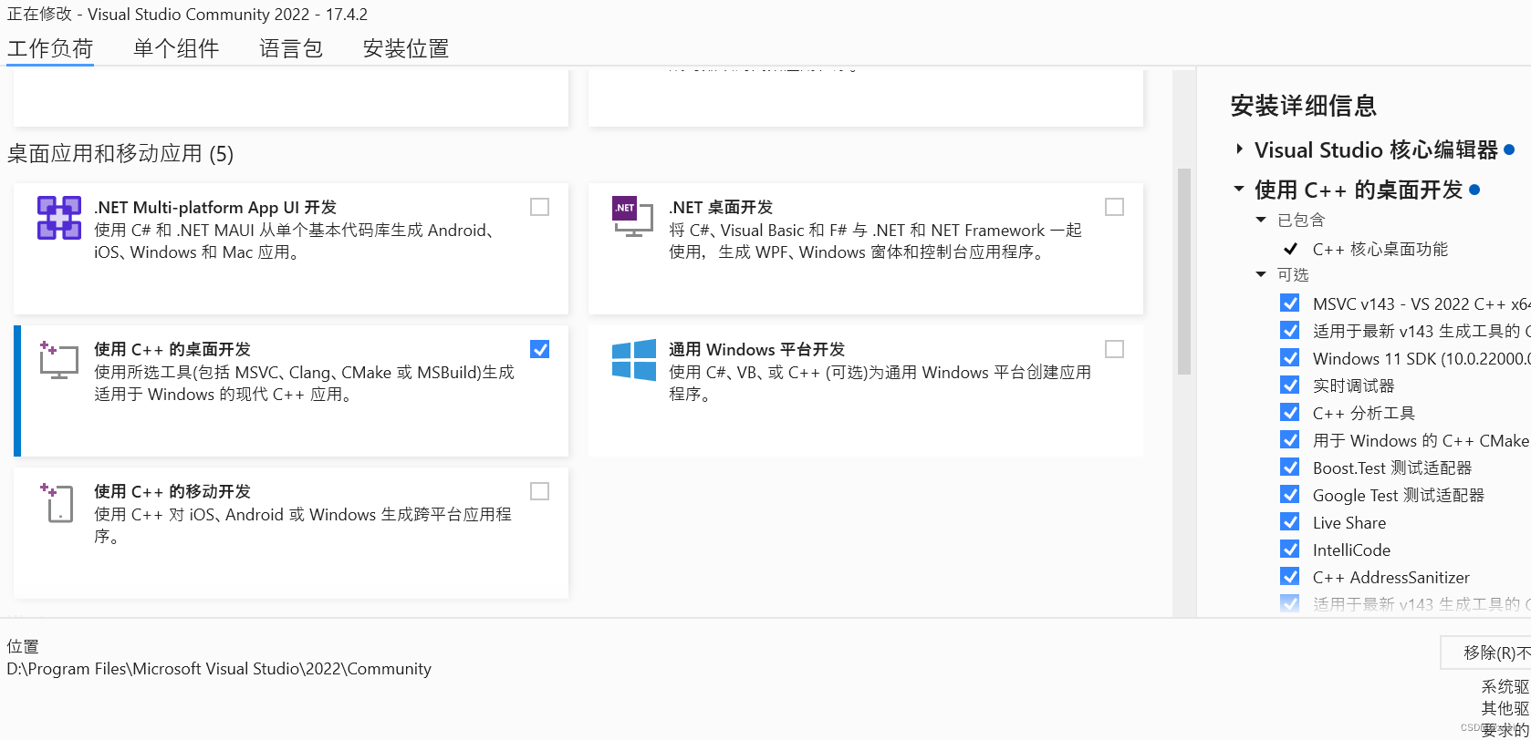The height and width of the screenshot is (740, 1531).
Task: Check the .NET Multi-platform App UI workload
Action: point(540,207)
